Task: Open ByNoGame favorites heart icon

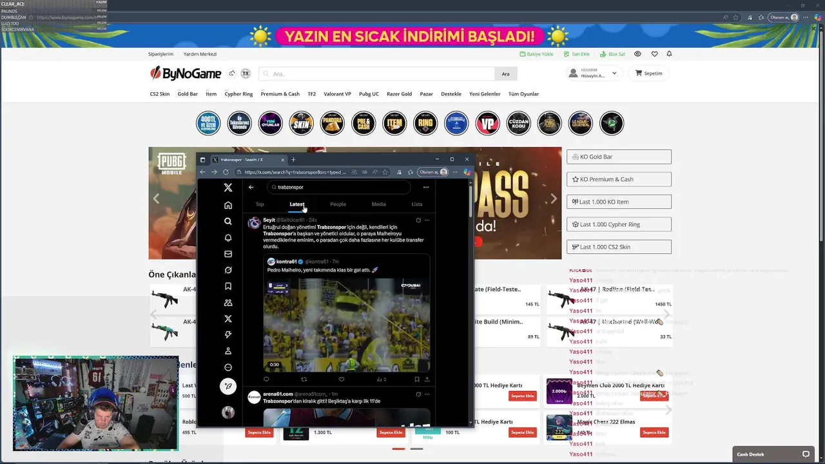Action: coord(654,54)
